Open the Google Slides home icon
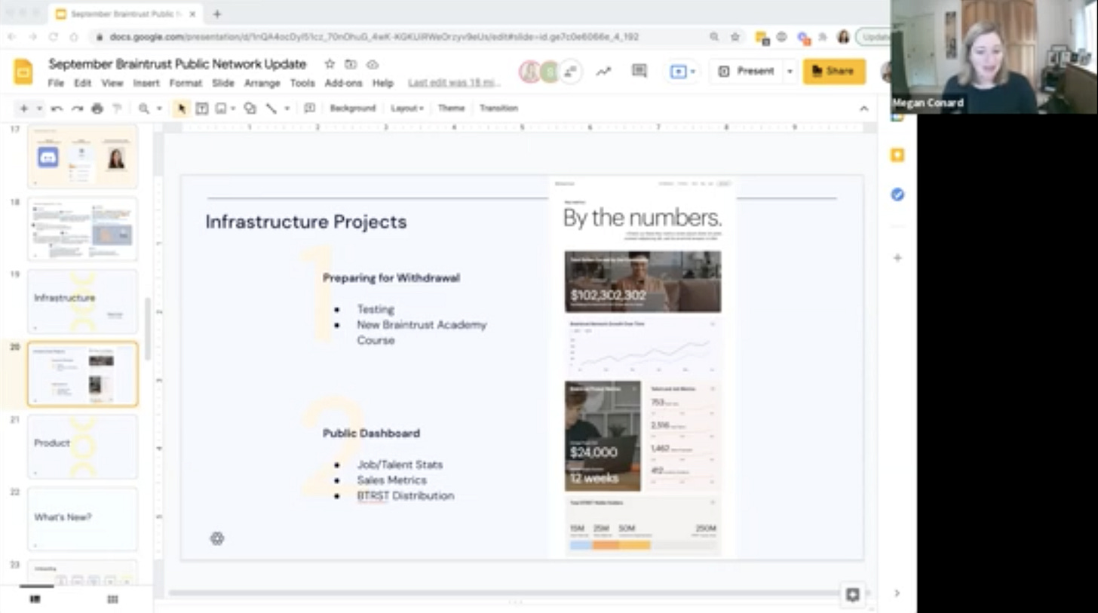 pos(23,72)
